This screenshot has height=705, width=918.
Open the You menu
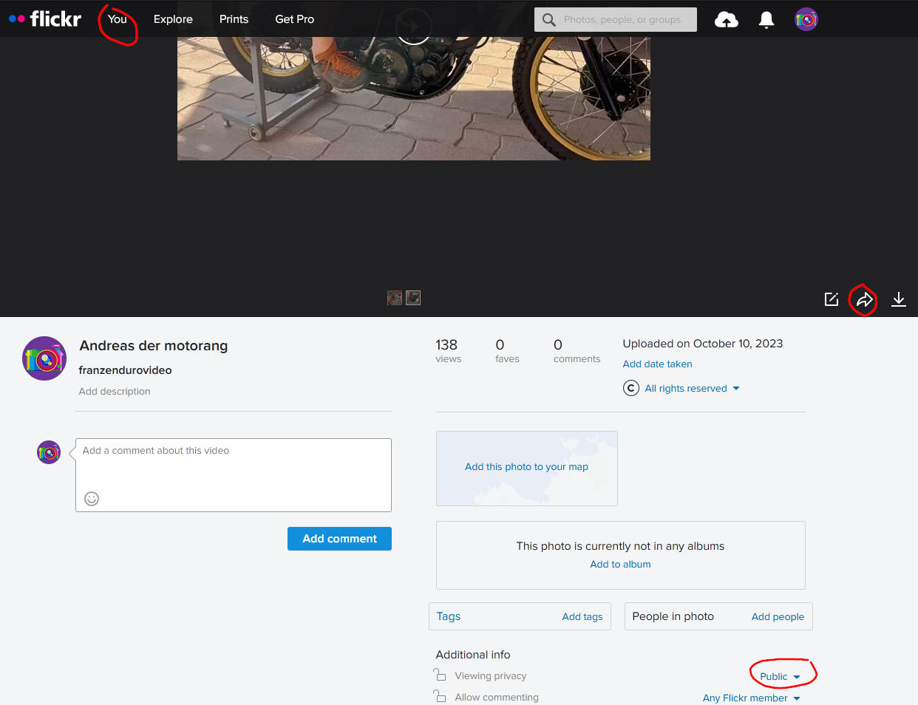tap(118, 19)
